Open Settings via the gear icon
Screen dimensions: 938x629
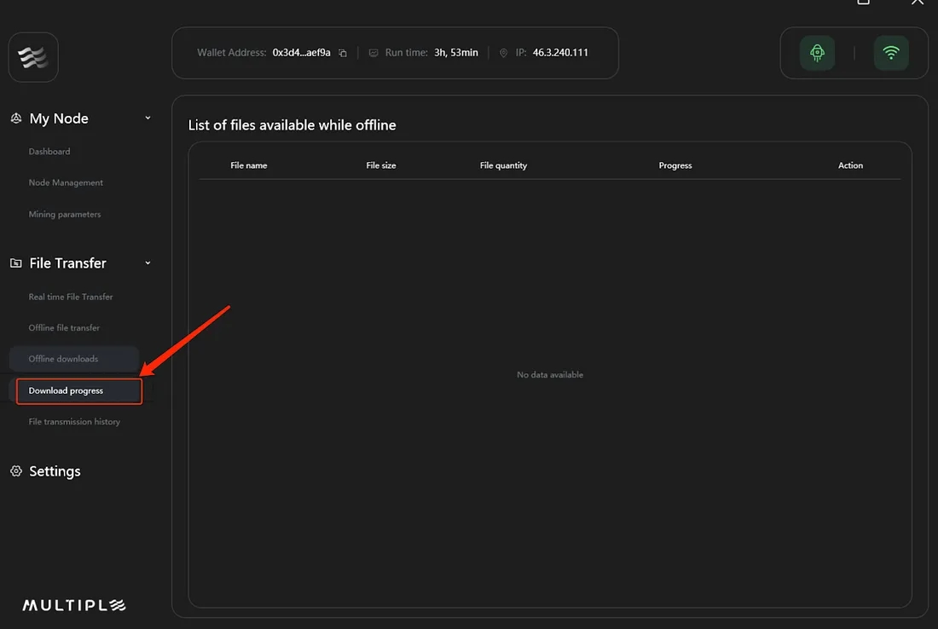click(x=15, y=471)
